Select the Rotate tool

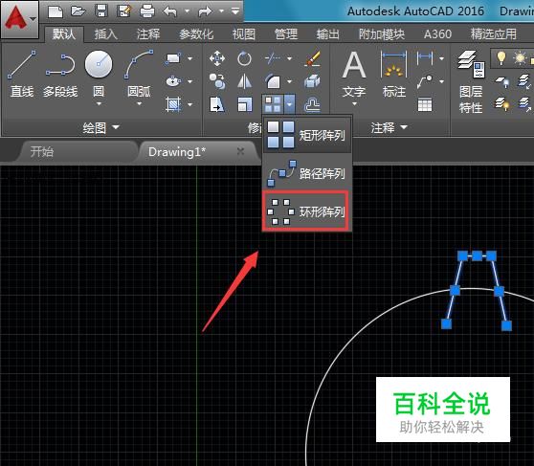244,58
